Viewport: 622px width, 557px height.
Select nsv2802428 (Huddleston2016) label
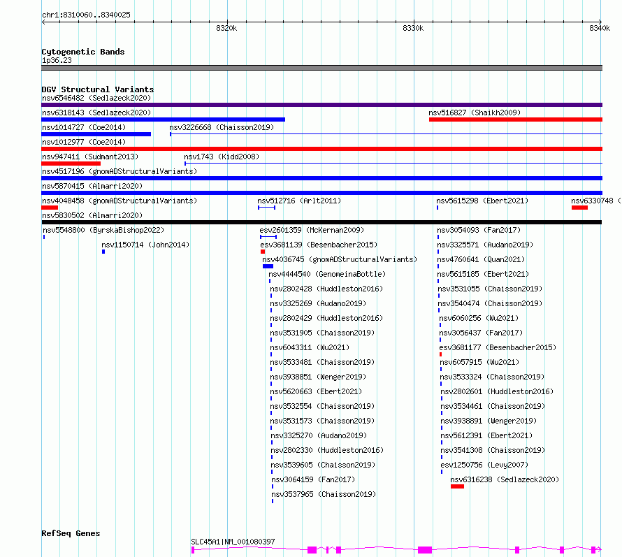click(x=326, y=289)
